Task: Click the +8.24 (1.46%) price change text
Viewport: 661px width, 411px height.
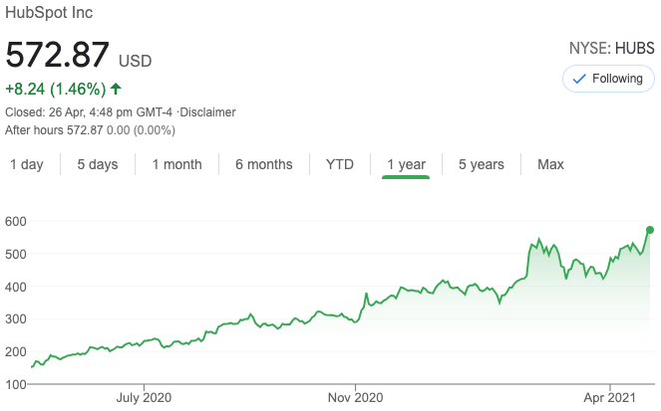Action: 56,89
